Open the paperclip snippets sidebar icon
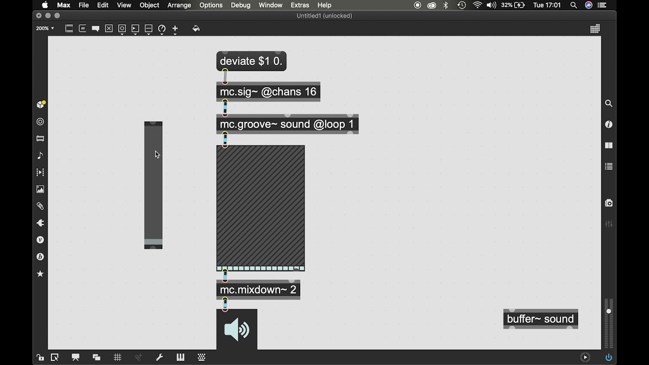 pyautogui.click(x=40, y=206)
